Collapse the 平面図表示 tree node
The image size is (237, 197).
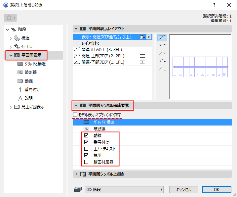[11, 55]
